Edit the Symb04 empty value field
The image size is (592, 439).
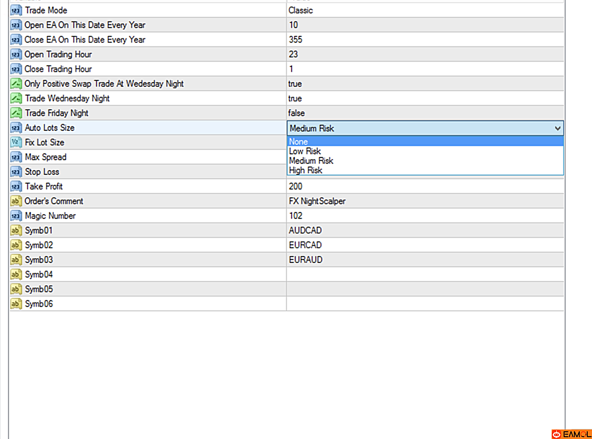(425, 275)
